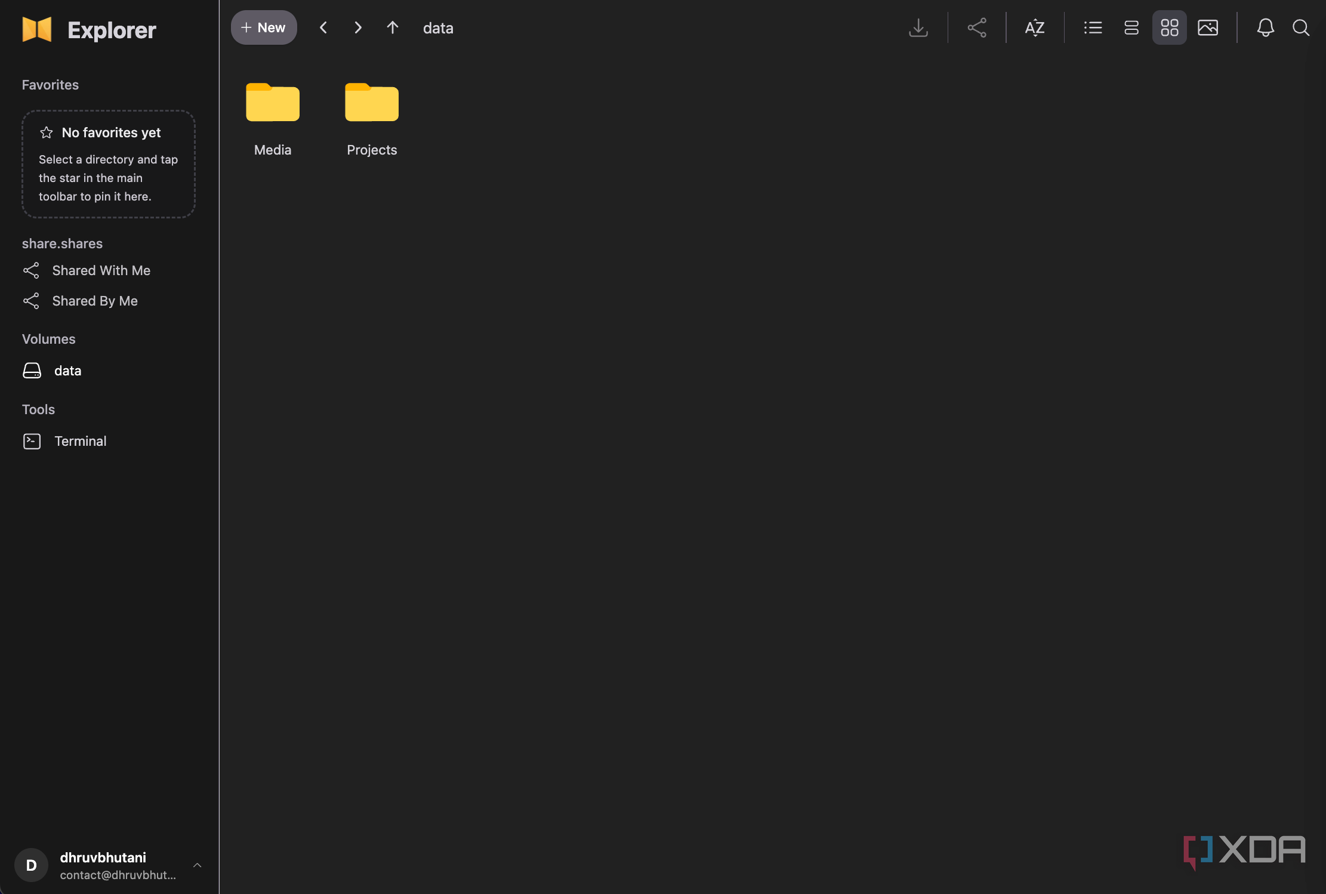This screenshot has height=894, width=1326.
Task: Open the Projects folder
Action: [x=371, y=113]
